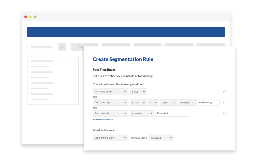The width and height of the screenshot is (257, 166).
Task: Click the First-Time Buyer rule name
Action: 104,70
